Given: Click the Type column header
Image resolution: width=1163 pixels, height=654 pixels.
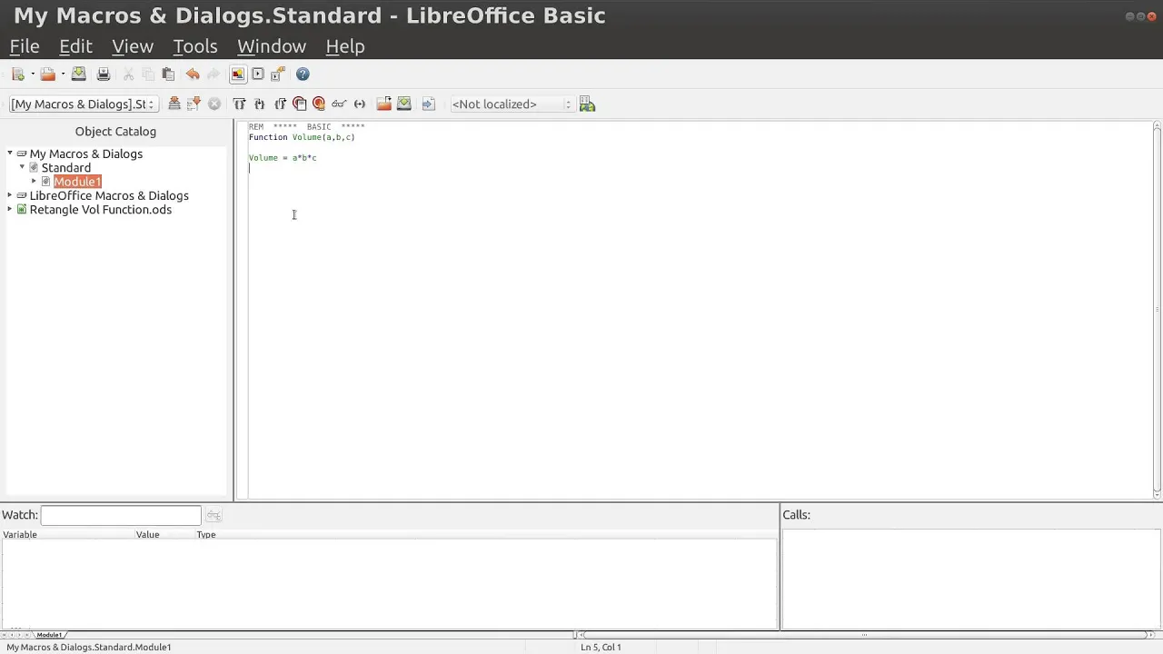Looking at the screenshot, I should [485, 534].
